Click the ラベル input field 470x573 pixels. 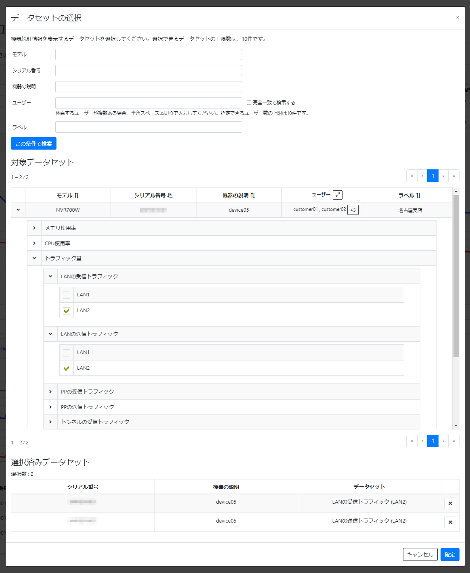pos(148,127)
